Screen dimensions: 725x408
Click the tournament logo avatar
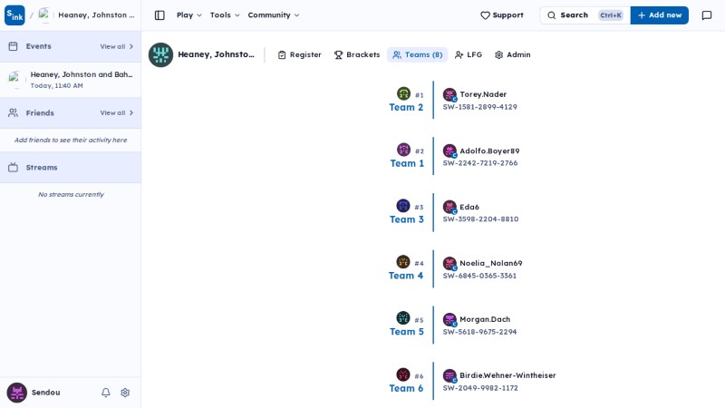[160, 54]
